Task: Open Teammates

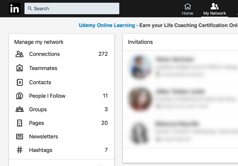Action: (x=43, y=68)
